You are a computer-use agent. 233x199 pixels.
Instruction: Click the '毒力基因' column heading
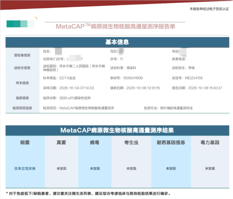[x=210, y=142]
